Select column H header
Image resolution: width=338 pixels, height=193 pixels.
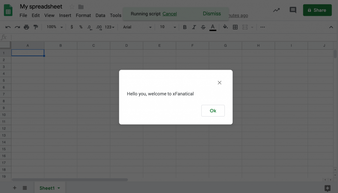(258, 45)
